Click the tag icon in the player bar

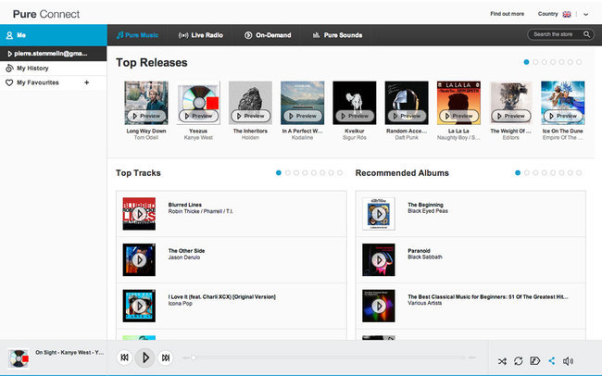tap(534, 360)
